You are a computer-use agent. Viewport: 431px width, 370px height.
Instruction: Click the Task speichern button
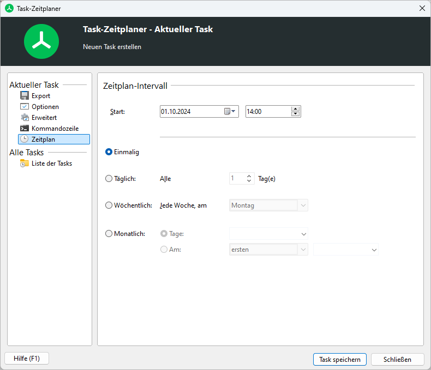pyautogui.click(x=340, y=360)
